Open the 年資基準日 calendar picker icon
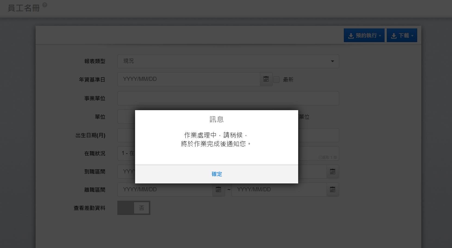This screenshot has height=248, width=452. pos(266,79)
